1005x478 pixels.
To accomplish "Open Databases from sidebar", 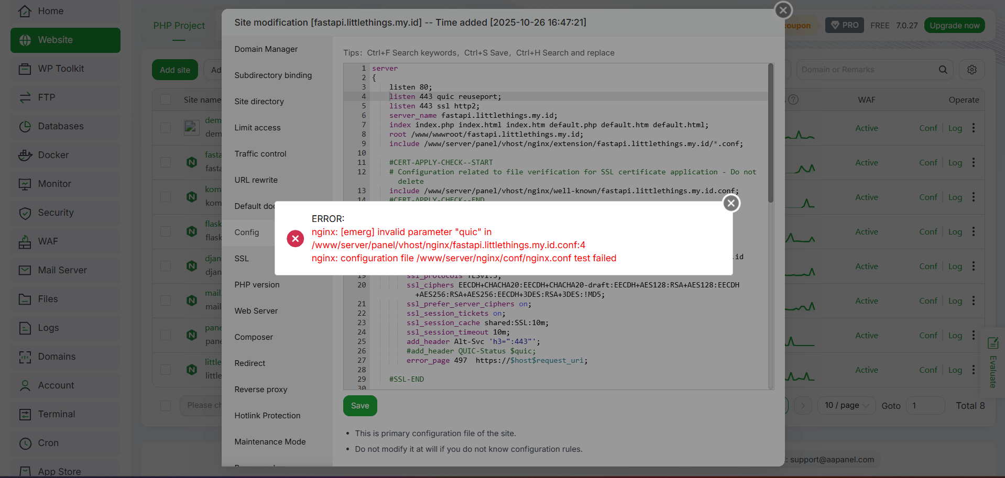I will [x=65, y=126].
